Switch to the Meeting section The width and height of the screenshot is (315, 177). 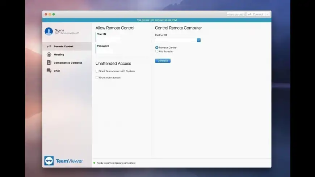[67, 55]
